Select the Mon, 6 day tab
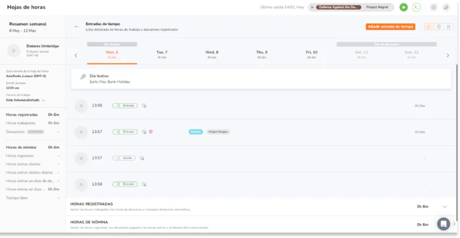The width and height of the screenshot is (460, 238). pyautogui.click(x=112, y=55)
